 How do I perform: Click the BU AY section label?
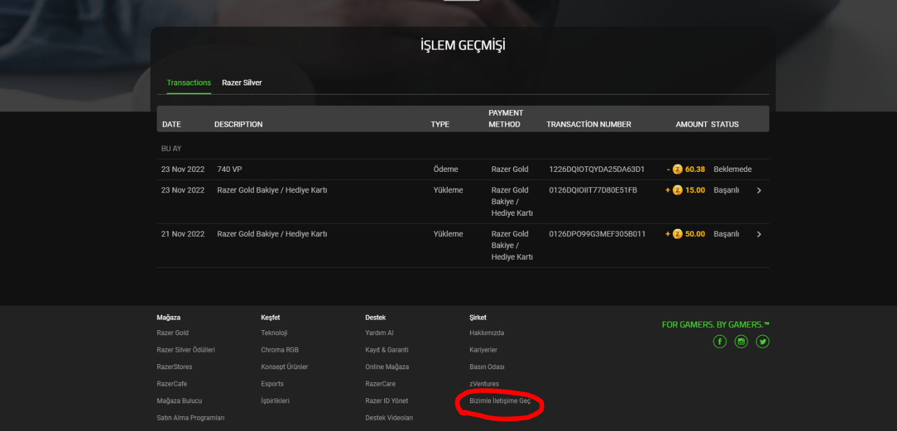[x=172, y=149]
